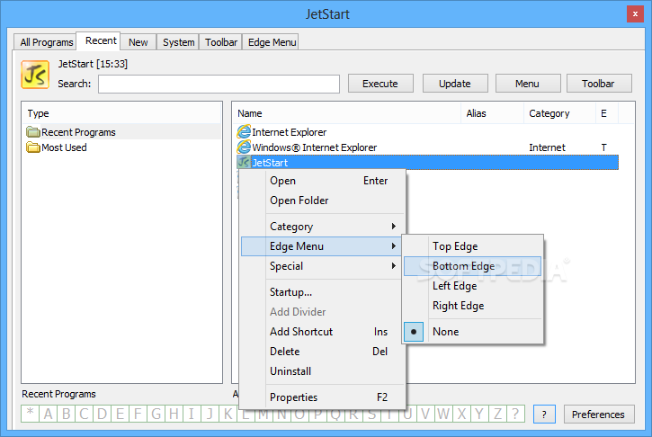
Task: Switch to the All Programs tab
Action: point(46,42)
